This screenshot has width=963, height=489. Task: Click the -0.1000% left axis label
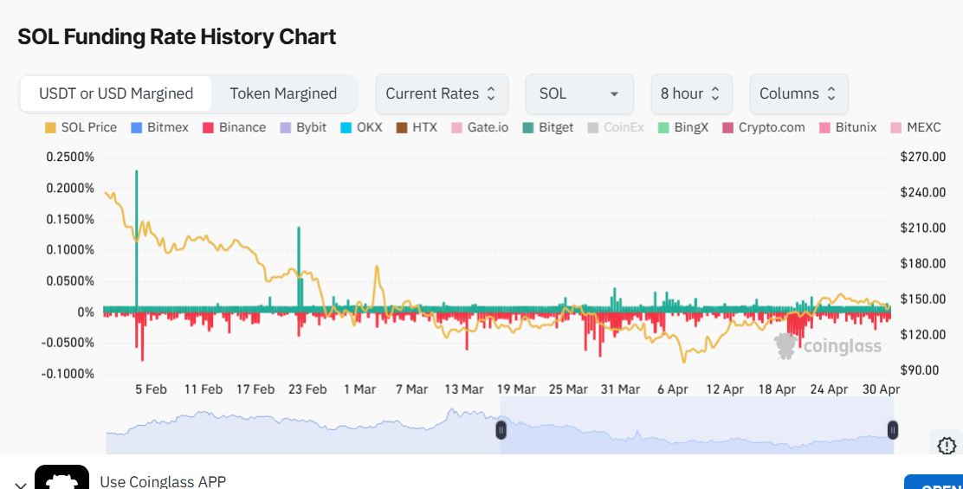[x=68, y=374]
